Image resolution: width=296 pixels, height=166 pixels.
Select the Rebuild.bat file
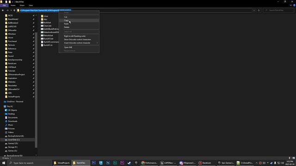(x=47, y=36)
